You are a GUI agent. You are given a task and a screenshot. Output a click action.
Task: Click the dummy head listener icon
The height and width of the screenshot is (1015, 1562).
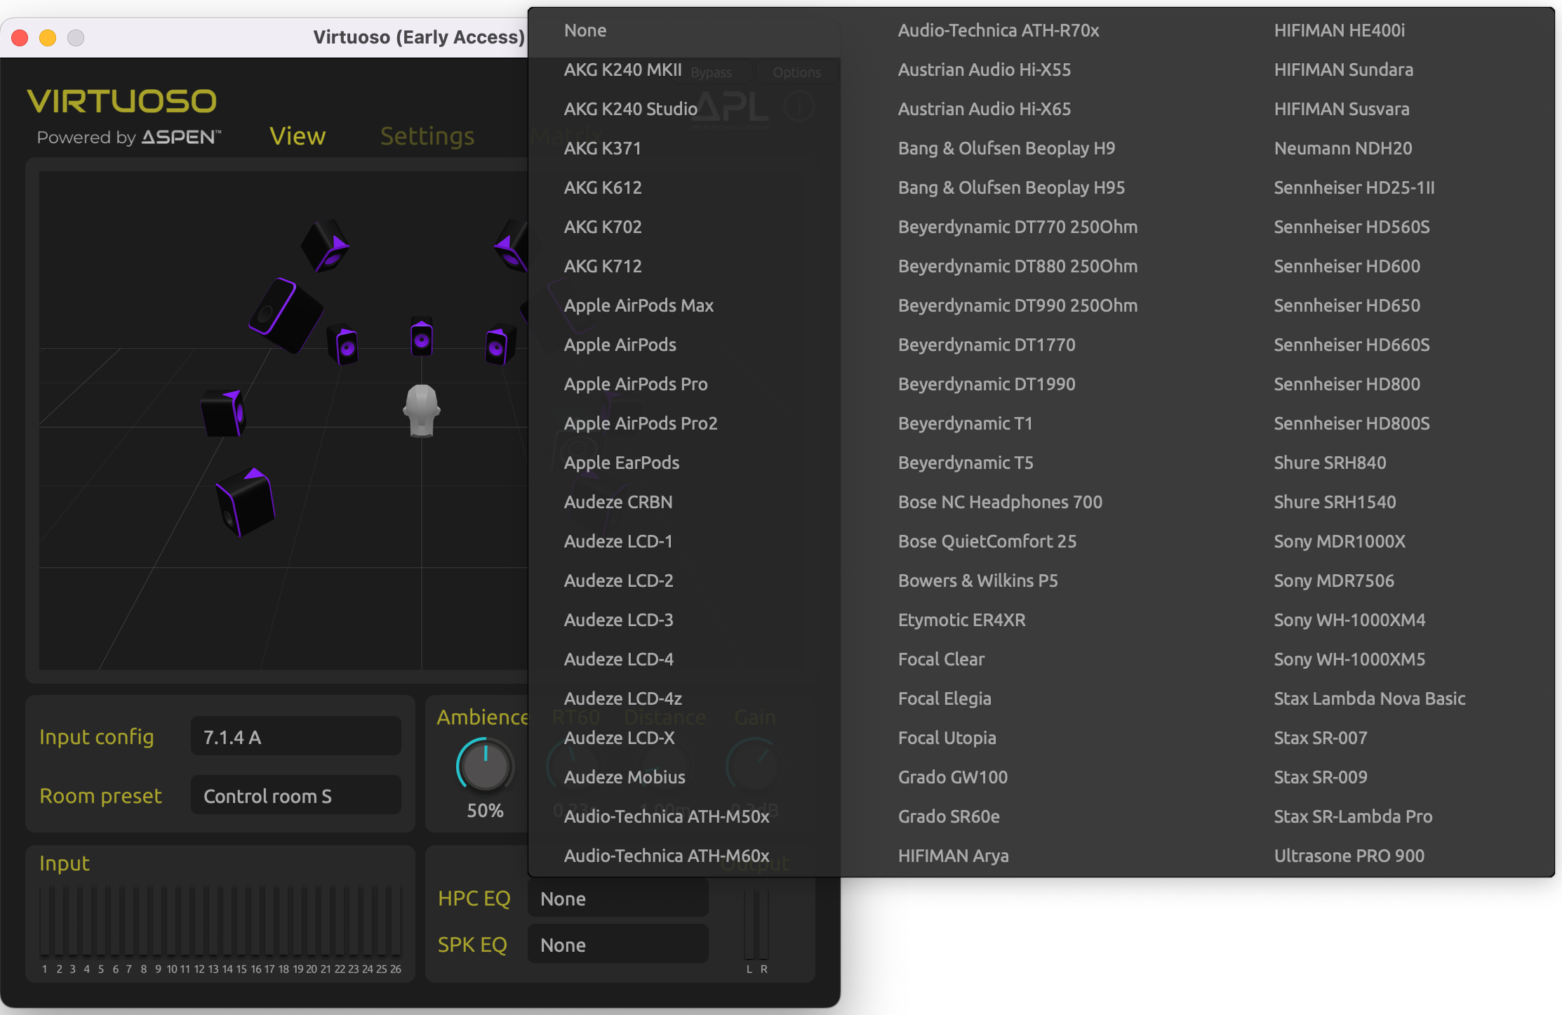click(x=421, y=411)
